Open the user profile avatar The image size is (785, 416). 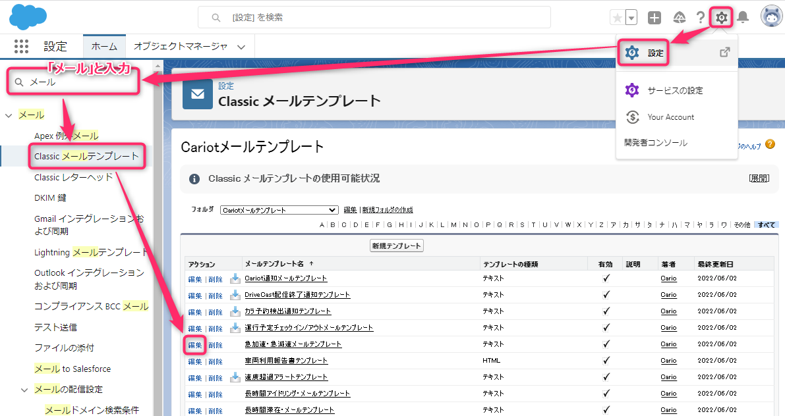click(x=771, y=16)
